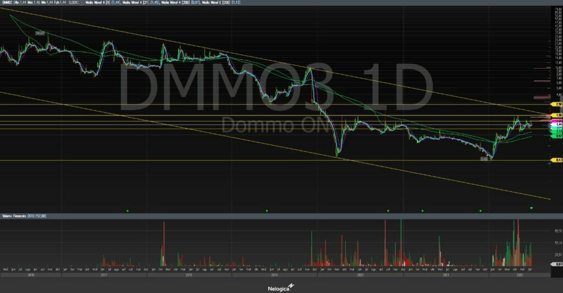Click the 0,42 price low label

click(x=484, y=159)
